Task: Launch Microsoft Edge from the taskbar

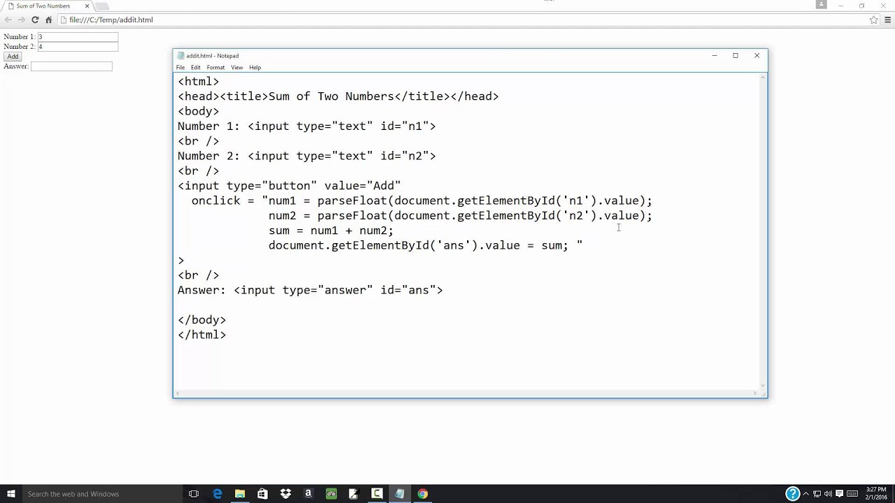Action: coord(217,494)
